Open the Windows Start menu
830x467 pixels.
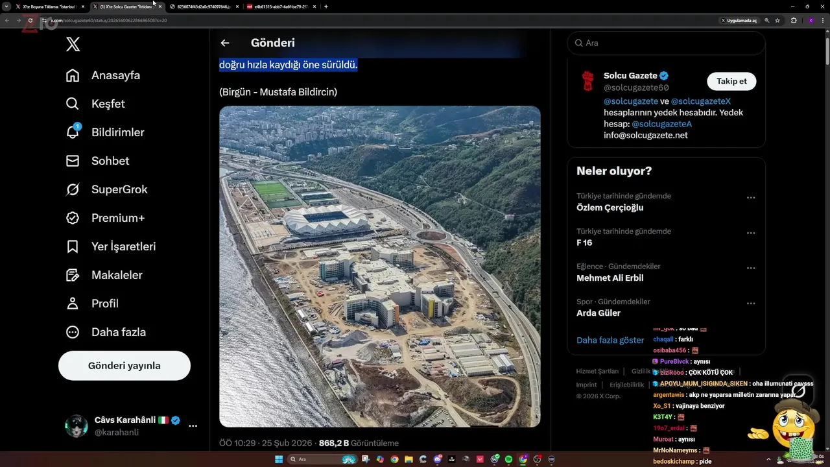pyautogui.click(x=279, y=459)
